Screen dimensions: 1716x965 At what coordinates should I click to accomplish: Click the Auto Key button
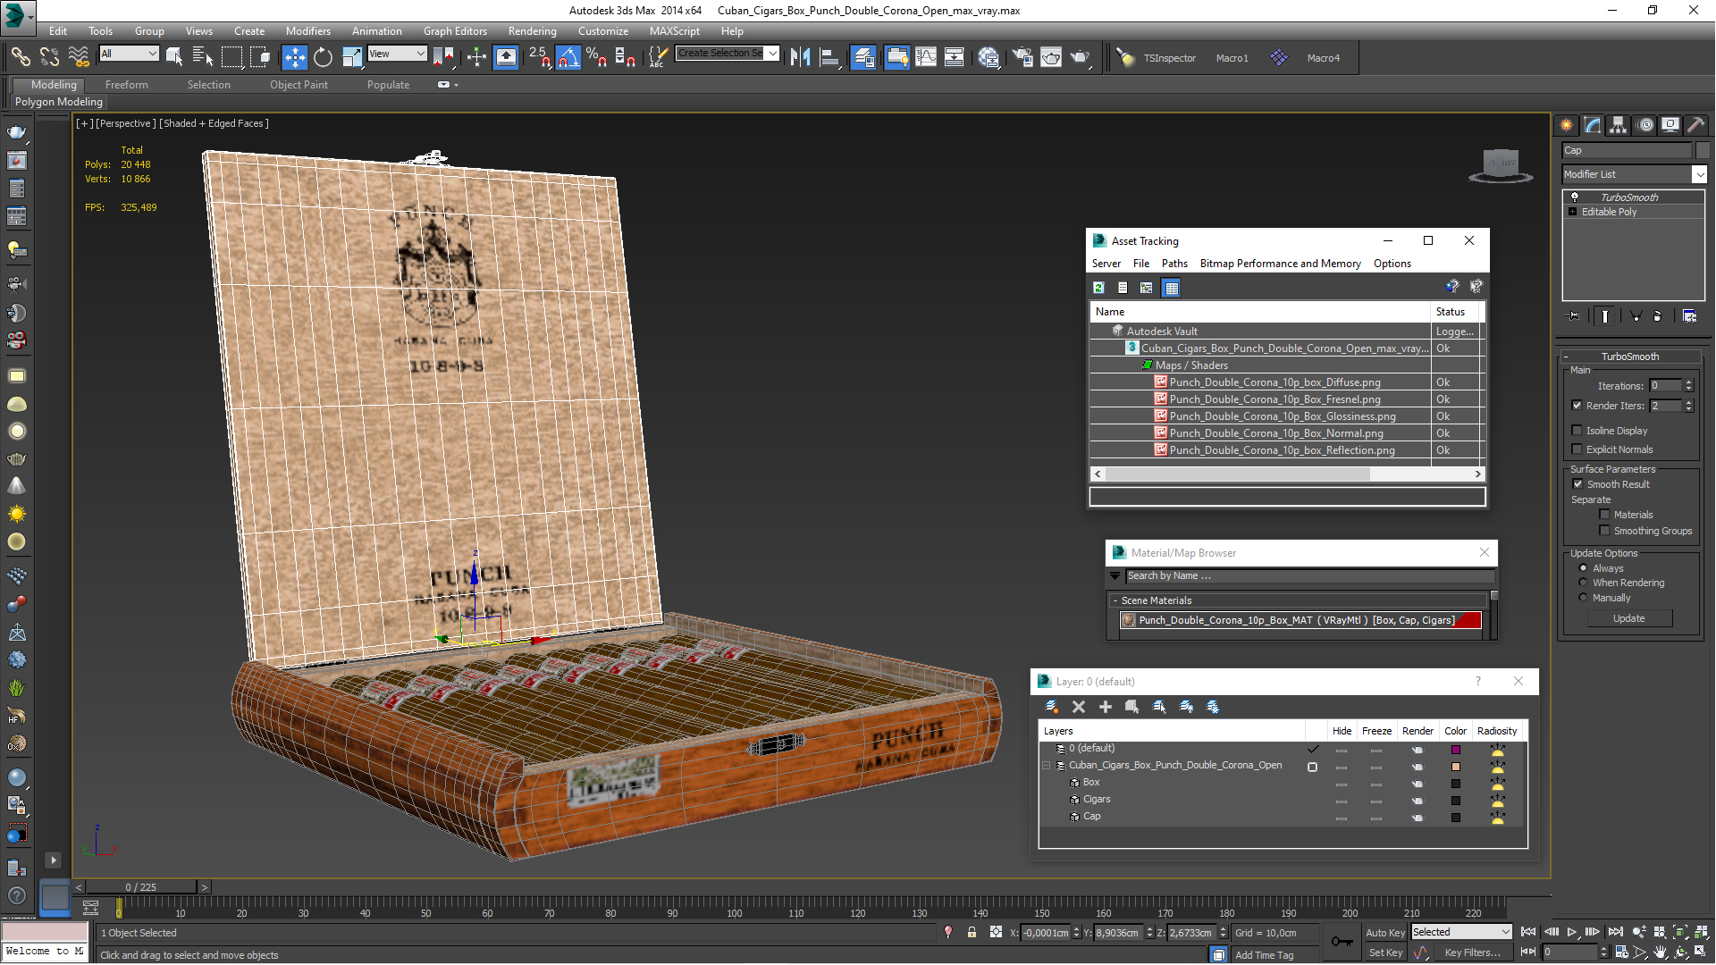(1385, 933)
